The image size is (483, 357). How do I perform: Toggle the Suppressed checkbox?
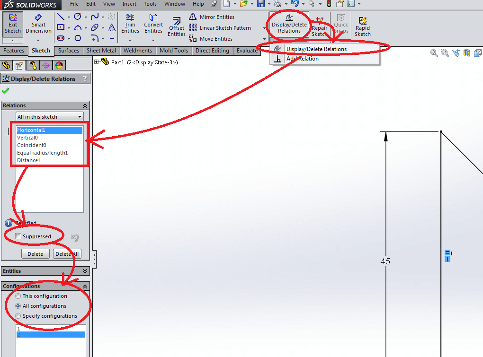pos(18,236)
